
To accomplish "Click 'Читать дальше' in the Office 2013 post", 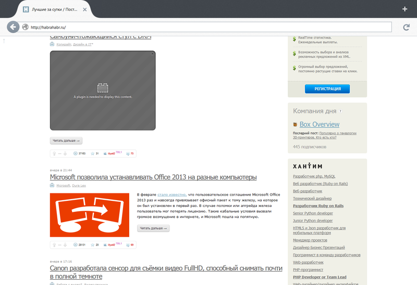I will point(153,228).
